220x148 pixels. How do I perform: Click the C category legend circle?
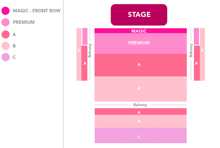(x=6, y=57)
